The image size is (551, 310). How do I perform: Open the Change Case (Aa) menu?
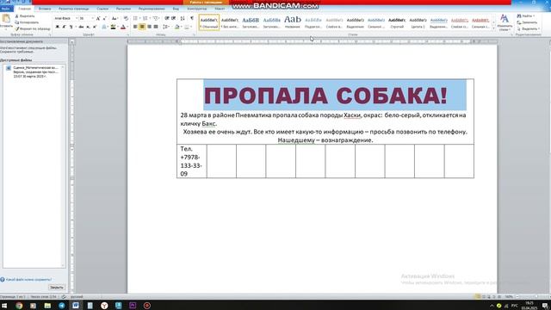(x=115, y=18)
